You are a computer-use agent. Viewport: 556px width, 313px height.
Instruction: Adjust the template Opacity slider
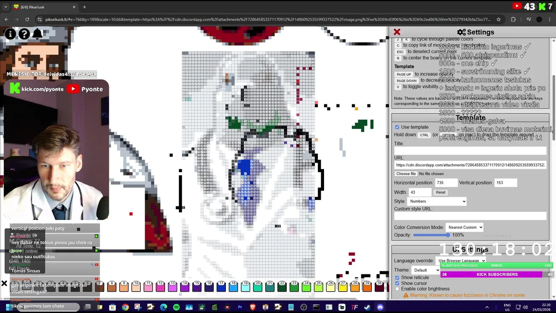(x=431, y=235)
